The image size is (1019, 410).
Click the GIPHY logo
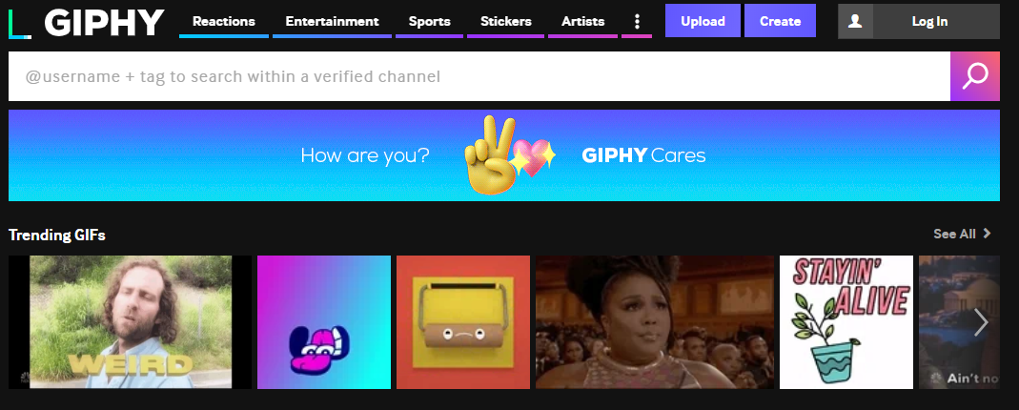[x=87, y=23]
